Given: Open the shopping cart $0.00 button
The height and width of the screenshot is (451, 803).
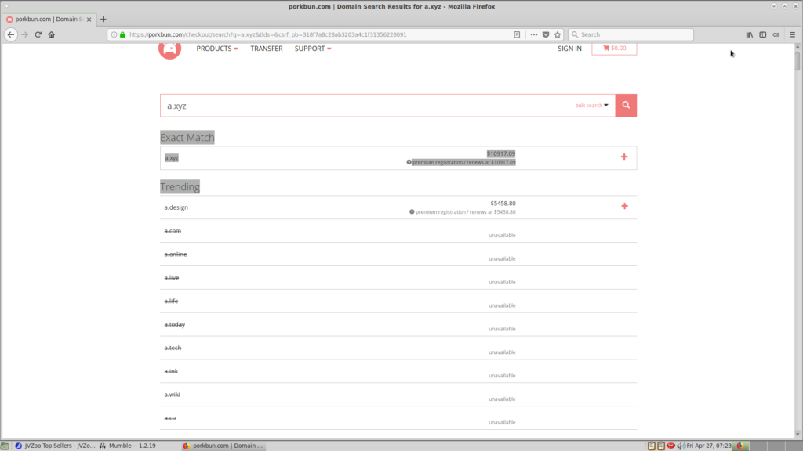Looking at the screenshot, I should point(614,48).
